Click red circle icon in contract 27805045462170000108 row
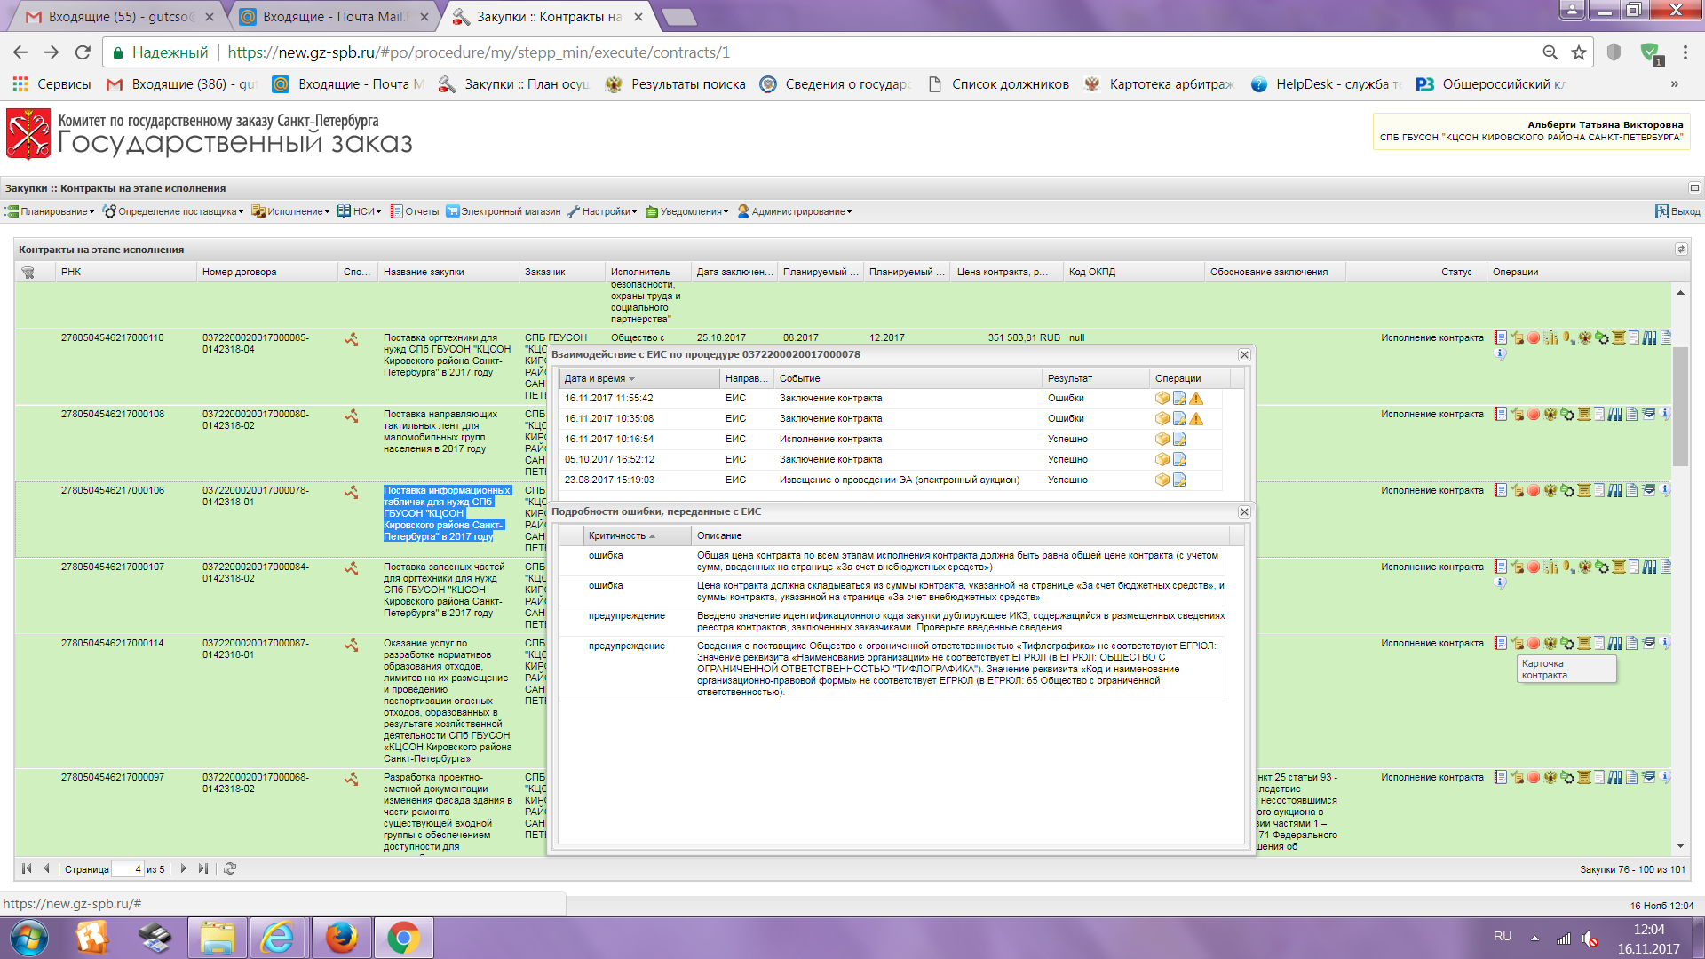1705x959 pixels. click(x=1534, y=415)
